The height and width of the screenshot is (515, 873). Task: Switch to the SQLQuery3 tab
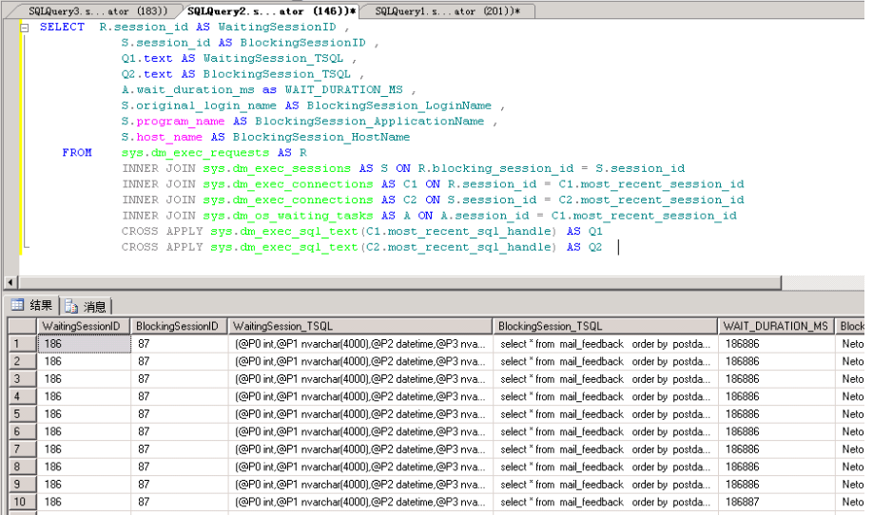[97, 11]
